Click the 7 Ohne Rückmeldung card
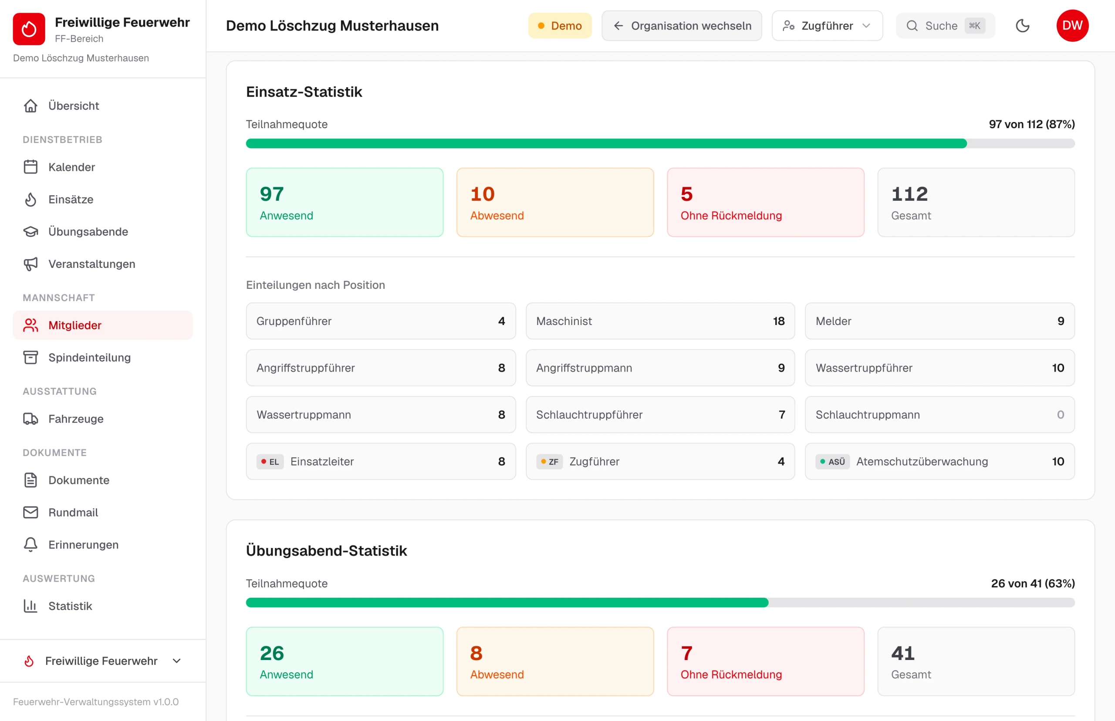The image size is (1115, 721). coord(766,662)
